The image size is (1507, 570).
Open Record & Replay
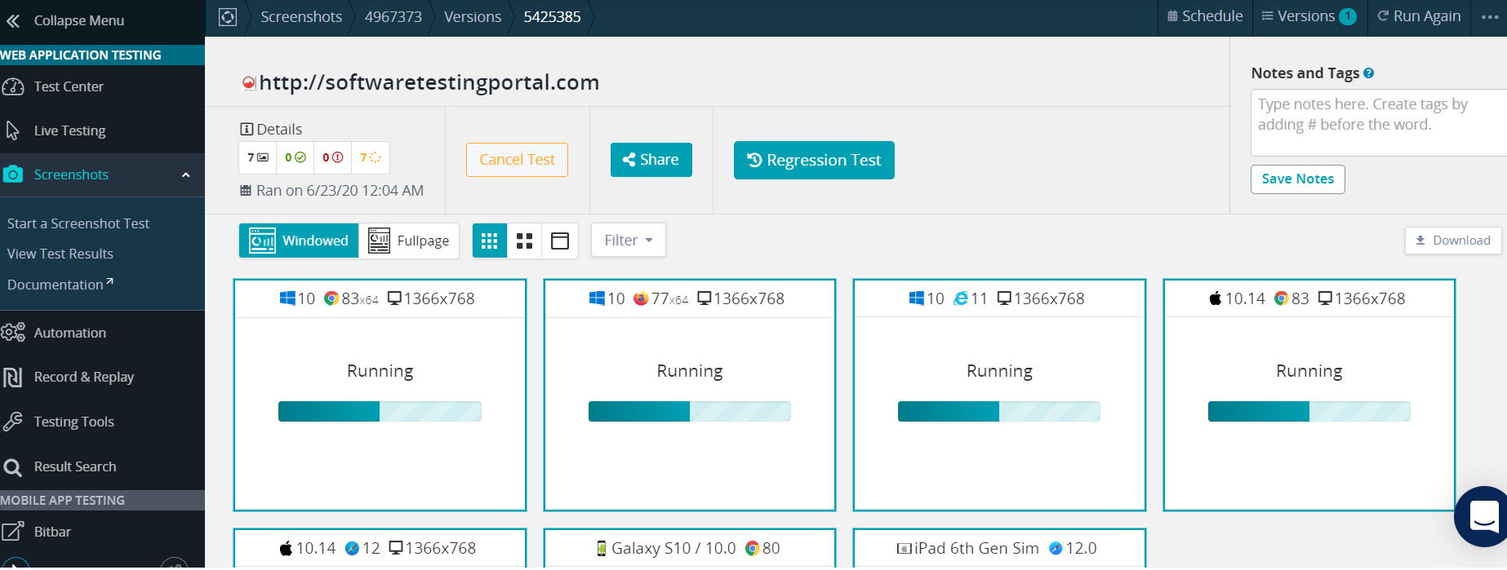(x=84, y=377)
